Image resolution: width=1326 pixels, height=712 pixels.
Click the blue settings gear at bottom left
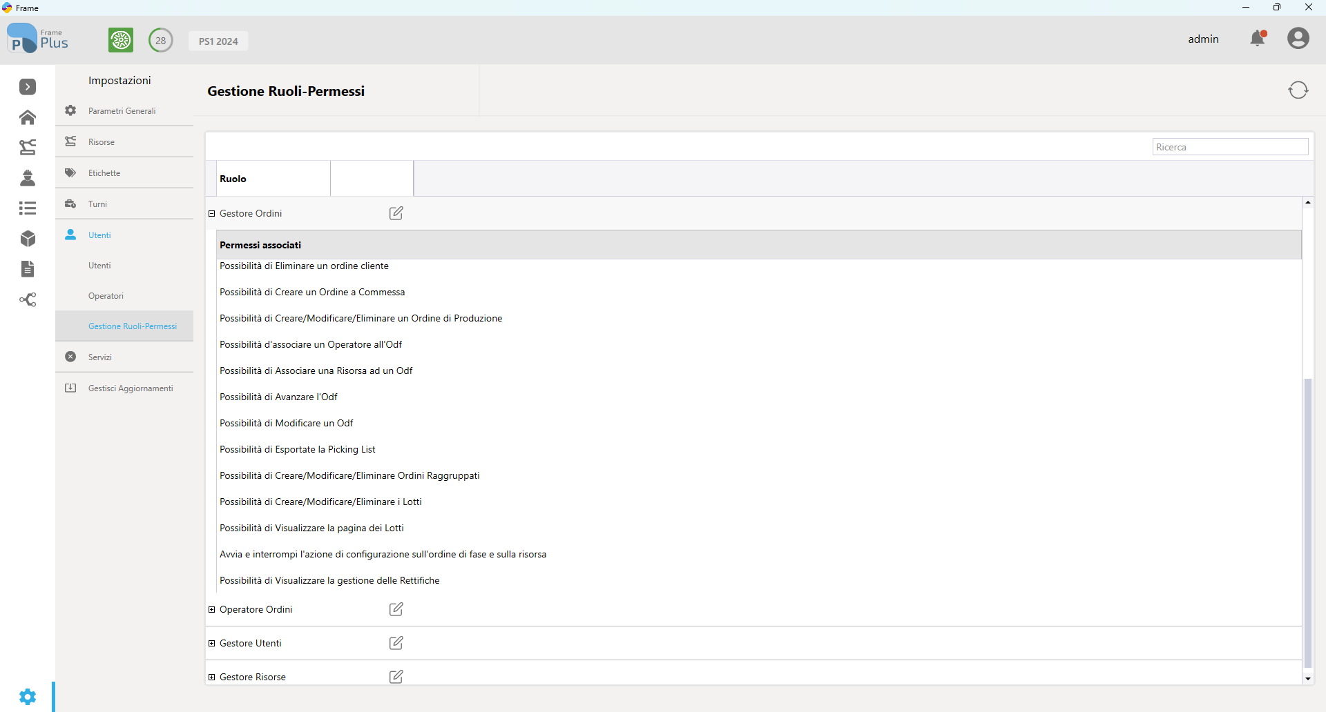coord(28,697)
